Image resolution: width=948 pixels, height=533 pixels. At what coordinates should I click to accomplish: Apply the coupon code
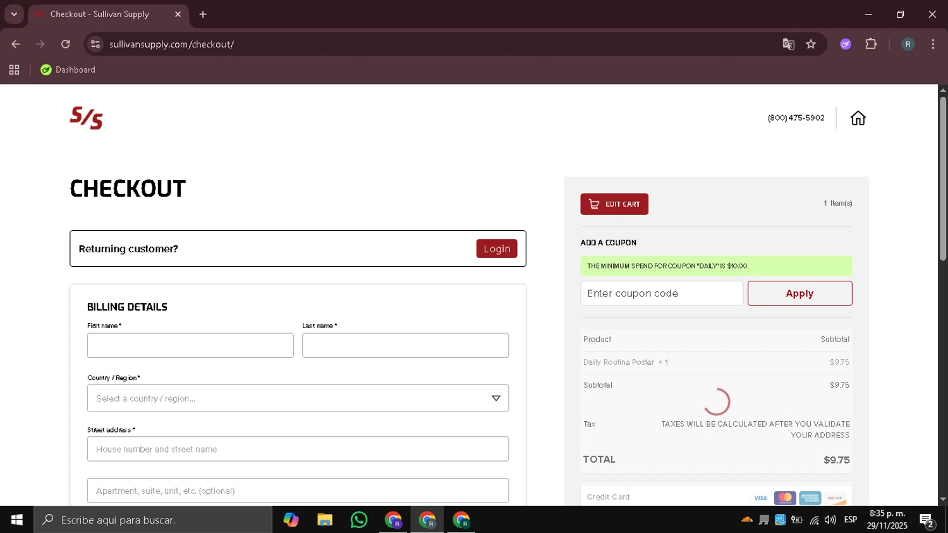point(799,293)
